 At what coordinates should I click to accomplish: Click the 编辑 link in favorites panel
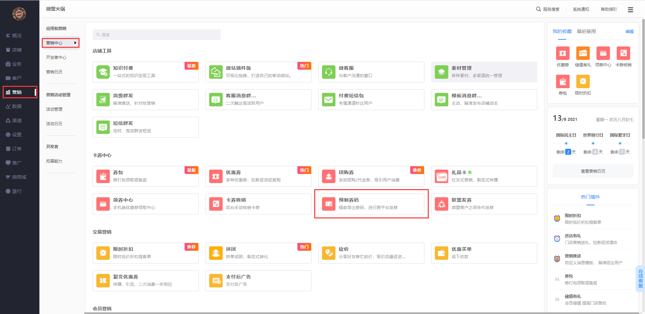(629, 32)
